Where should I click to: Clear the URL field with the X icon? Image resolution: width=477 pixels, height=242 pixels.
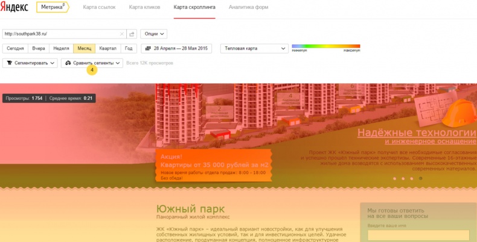click(121, 34)
